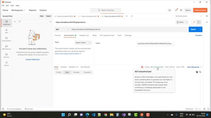Image resolution: width=211 pixels, height=118 pixels.
Task: Click the Sign In button
Action: pyautogui.click(x=188, y=10)
